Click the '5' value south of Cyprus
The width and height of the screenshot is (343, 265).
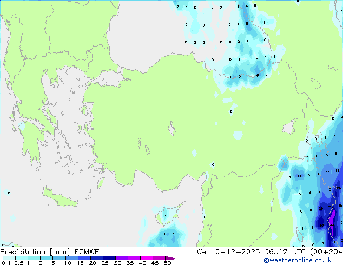point(174,234)
